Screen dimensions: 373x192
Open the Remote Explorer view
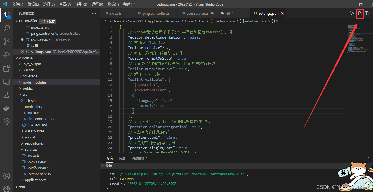click(x=7, y=82)
